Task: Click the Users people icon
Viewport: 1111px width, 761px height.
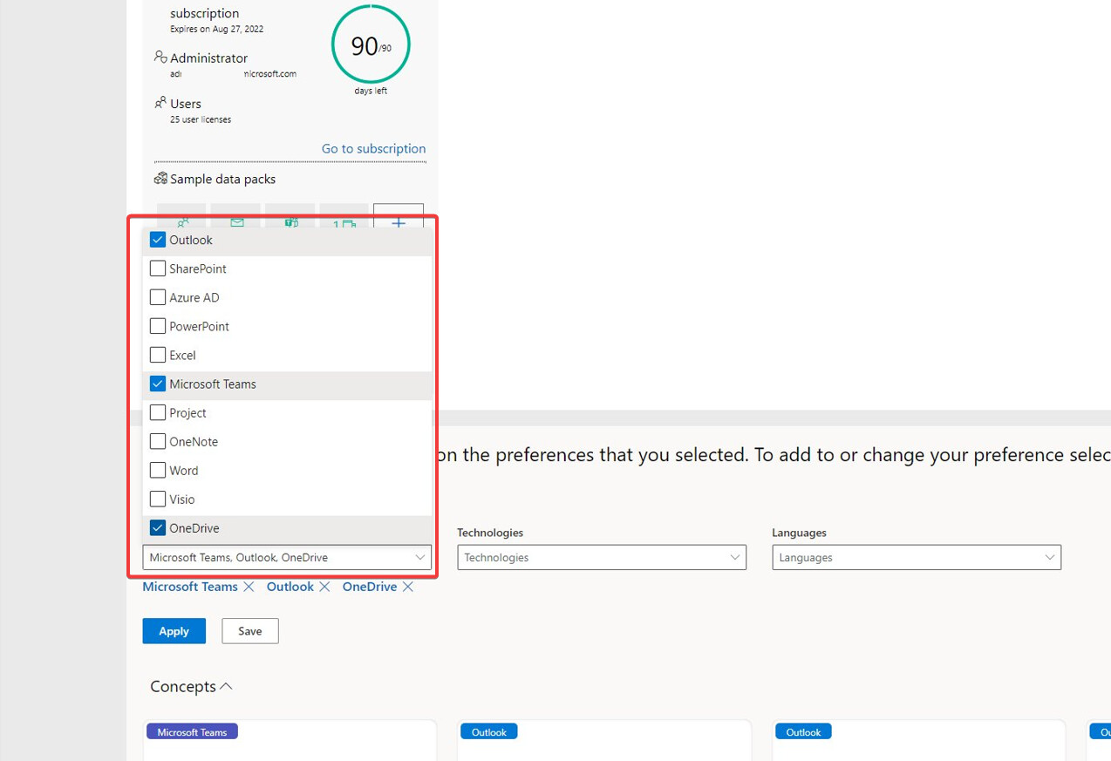Action: click(160, 103)
